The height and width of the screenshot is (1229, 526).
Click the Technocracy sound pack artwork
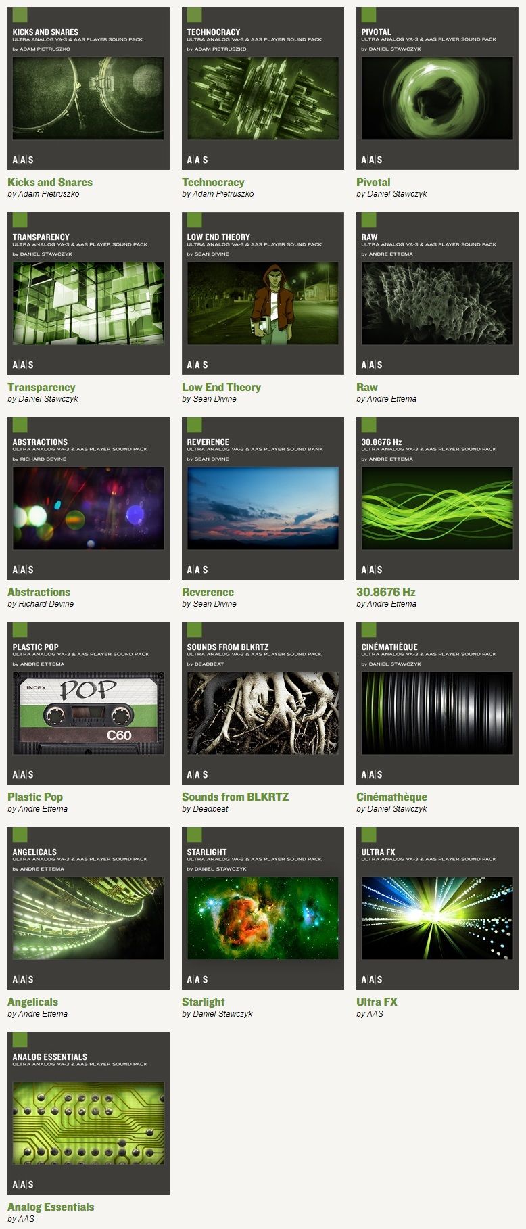click(x=263, y=89)
